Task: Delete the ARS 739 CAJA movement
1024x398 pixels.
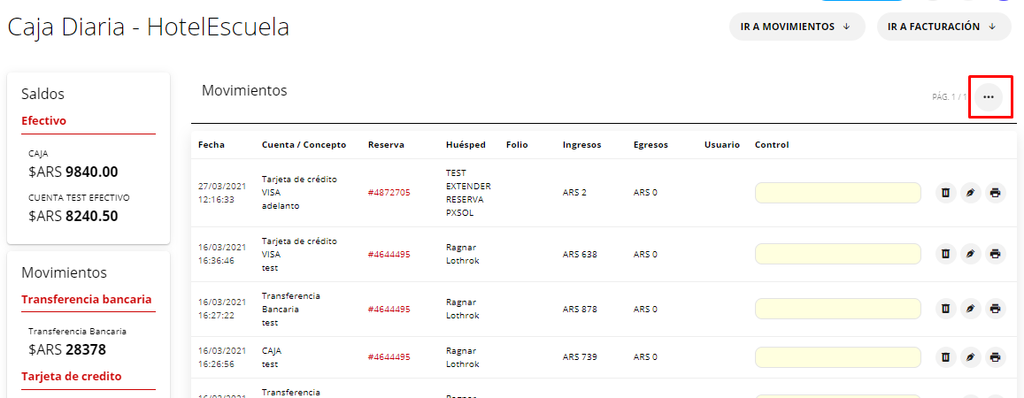Action: [945, 357]
